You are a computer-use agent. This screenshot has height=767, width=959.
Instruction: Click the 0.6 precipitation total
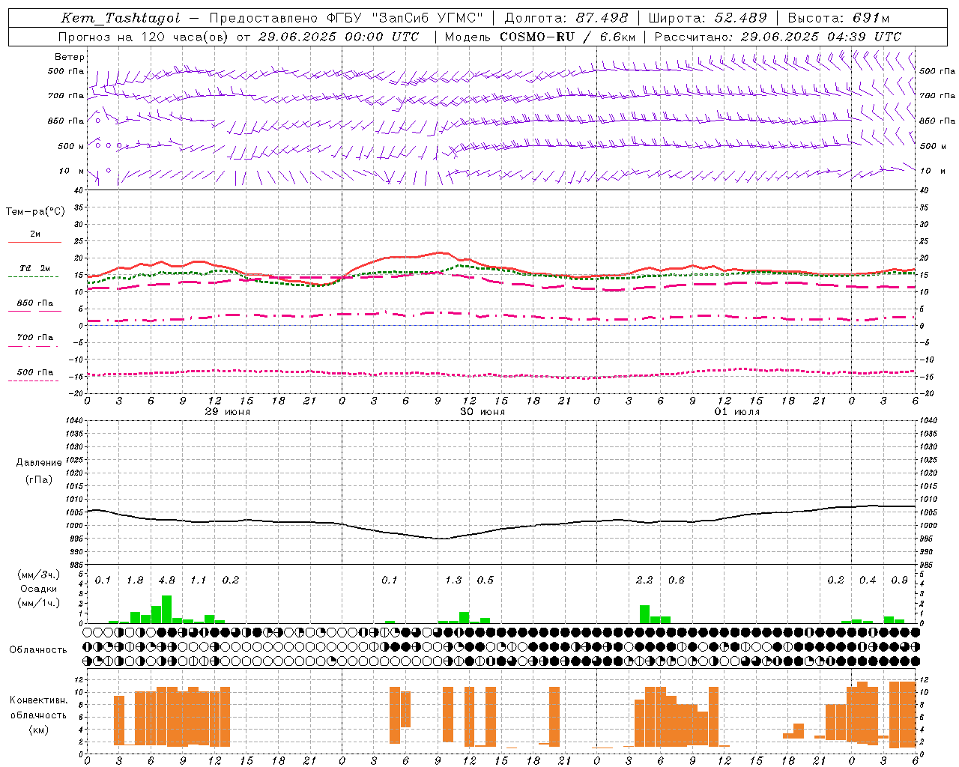click(677, 580)
